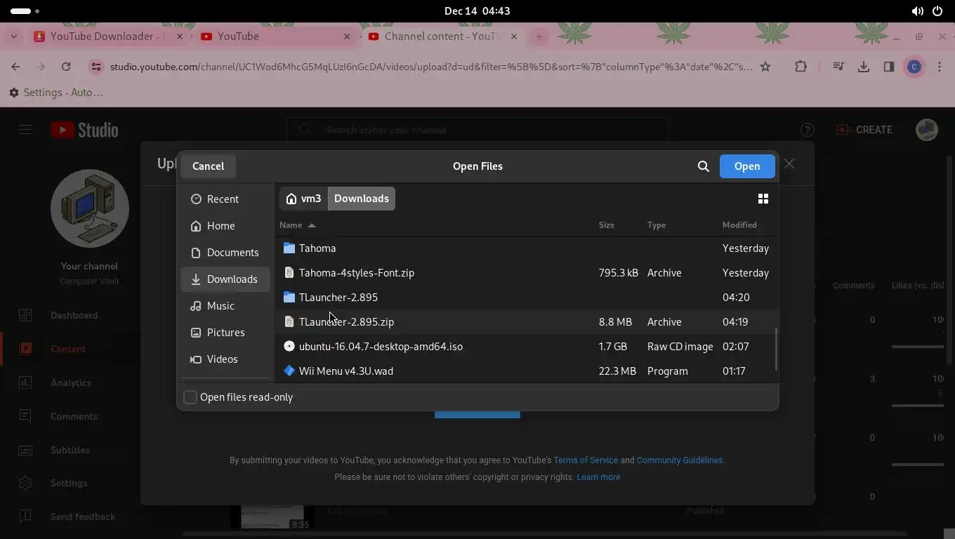Open Content in Studio sidebar
This screenshot has width=955, height=539.
[70, 349]
